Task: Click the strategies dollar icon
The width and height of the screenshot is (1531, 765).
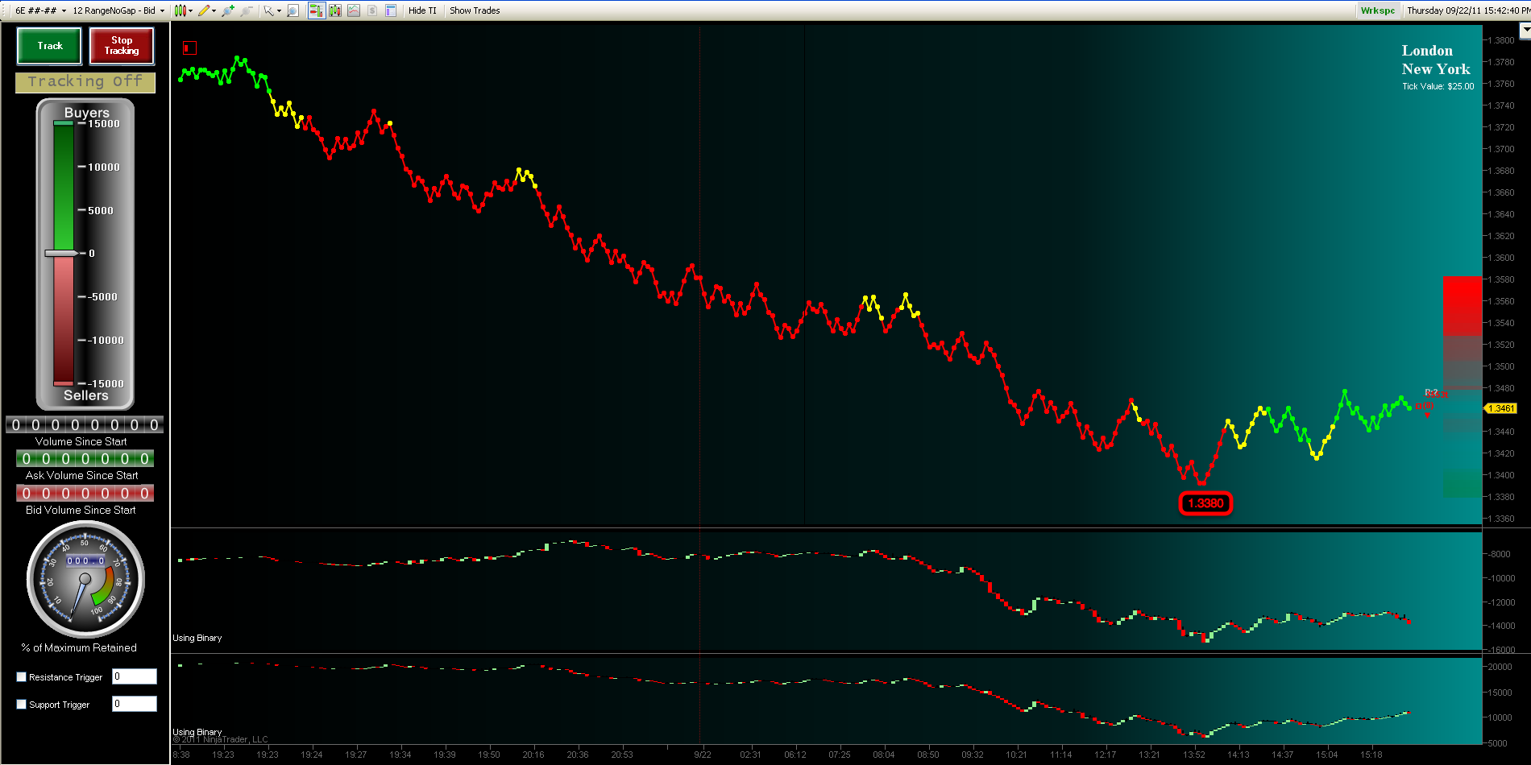Action: (x=371, y=10)
